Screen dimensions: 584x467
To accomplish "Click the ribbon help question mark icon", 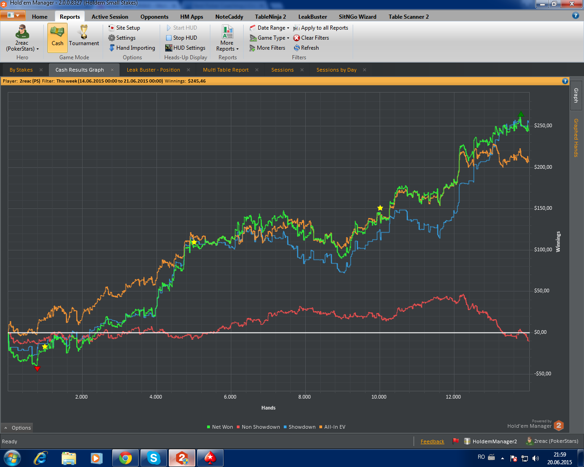I will 575,16.
